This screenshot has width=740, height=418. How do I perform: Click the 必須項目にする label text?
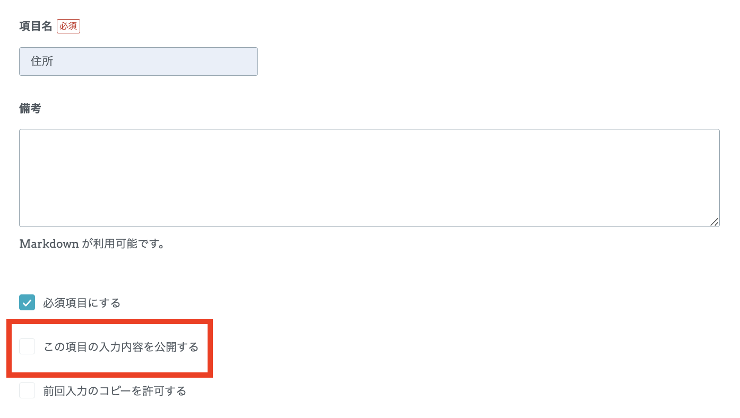(x=82, y=303)
